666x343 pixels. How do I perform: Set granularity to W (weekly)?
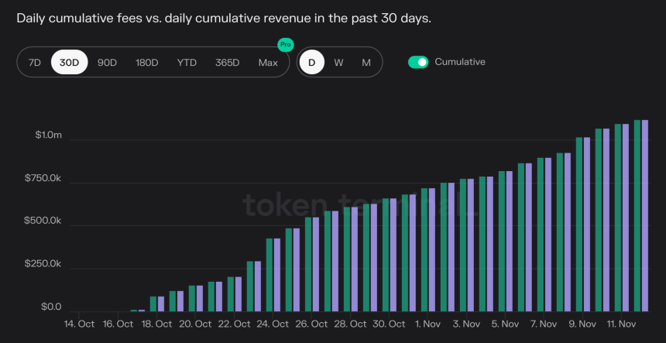click(x=338, y=63)
